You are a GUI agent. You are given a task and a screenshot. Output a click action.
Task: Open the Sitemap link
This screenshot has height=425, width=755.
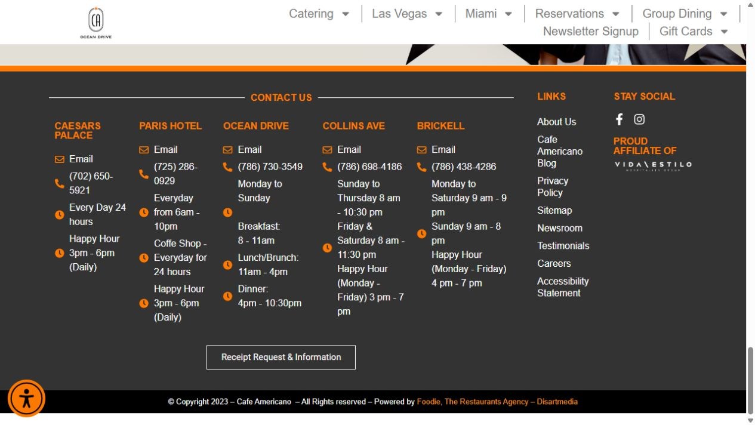point(554,210)
